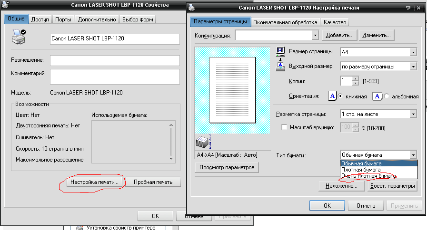Viewport: 427px width, 230px height.
Task: Open the Размер страницы dropdown
Action: [x=413, y=52]
